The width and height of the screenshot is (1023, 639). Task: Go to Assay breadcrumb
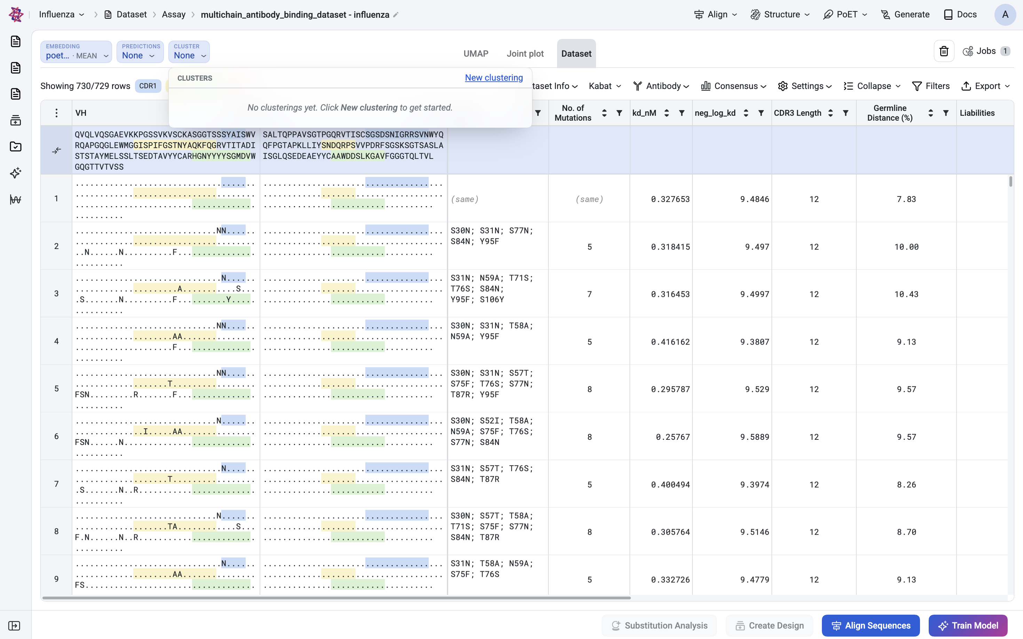coord(174,14)
